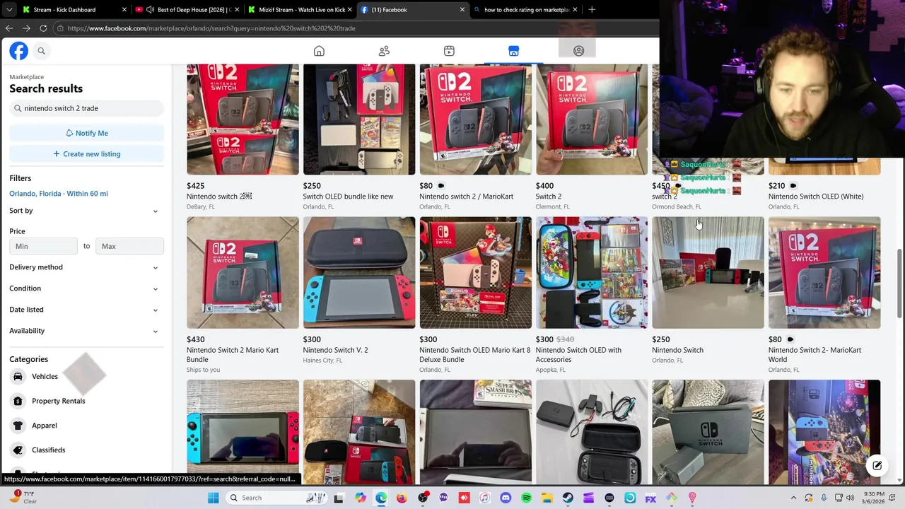The height and width of the screenshot is (509, 905).
Task: Expand the Delivery method filter
Action: click(x=86, y=267)
